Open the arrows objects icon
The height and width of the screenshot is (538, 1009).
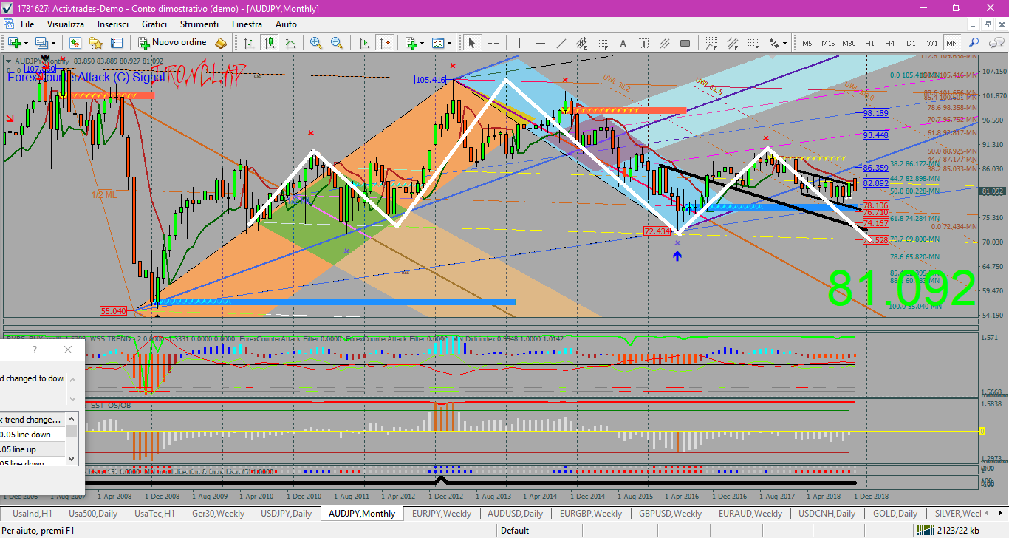[773, 43]
